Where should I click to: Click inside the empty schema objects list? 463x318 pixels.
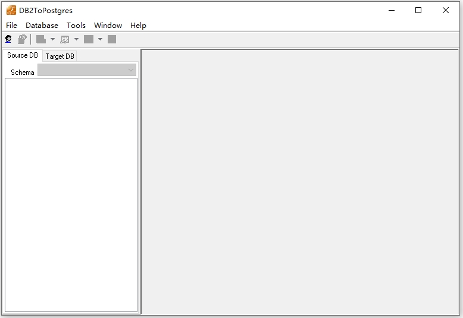pos(71,195)
